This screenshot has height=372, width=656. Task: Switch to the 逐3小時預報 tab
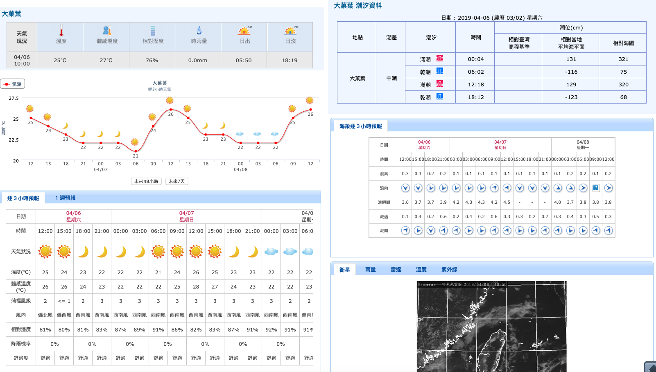coord(23,198)
